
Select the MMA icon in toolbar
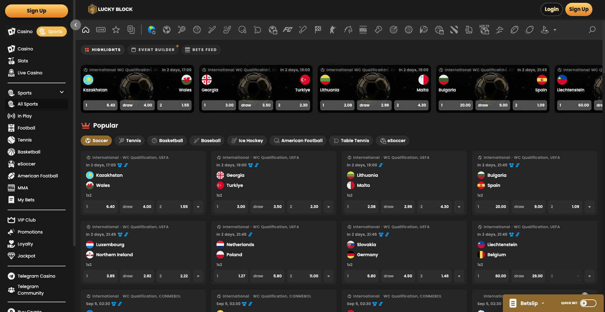point(363,30)
